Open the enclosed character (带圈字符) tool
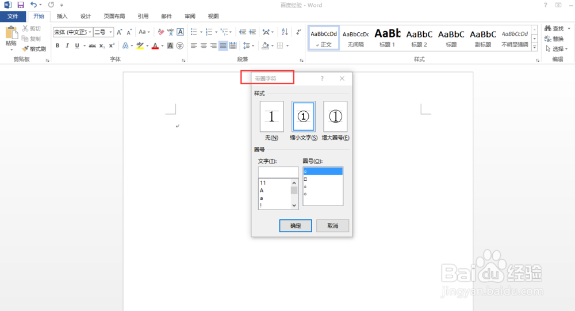 179,45
